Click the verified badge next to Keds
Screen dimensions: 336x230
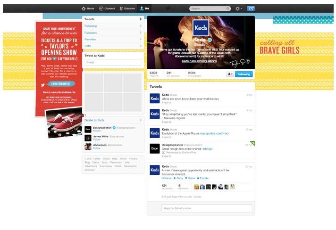pyautogui.click(x=210, y=40)
